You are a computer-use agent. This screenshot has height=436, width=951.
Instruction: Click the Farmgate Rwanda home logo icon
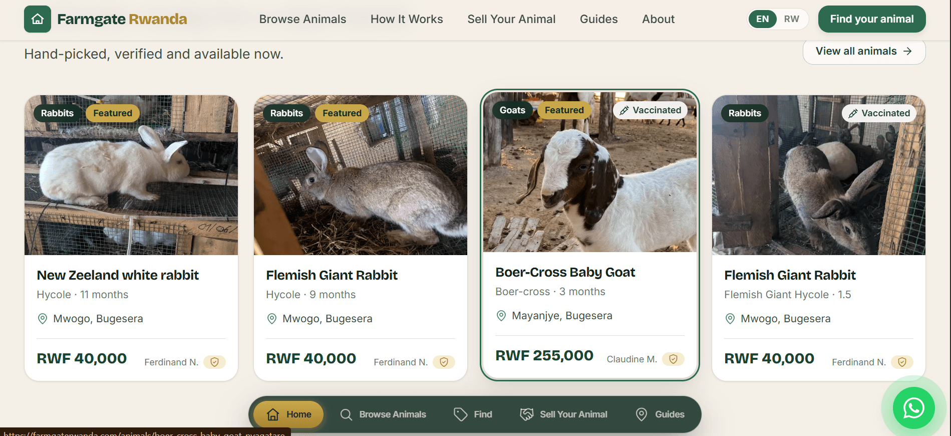pos(38,19)
